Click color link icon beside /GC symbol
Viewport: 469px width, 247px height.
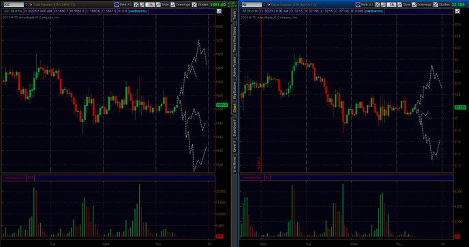pyautogui.click(x=31, y=5)
